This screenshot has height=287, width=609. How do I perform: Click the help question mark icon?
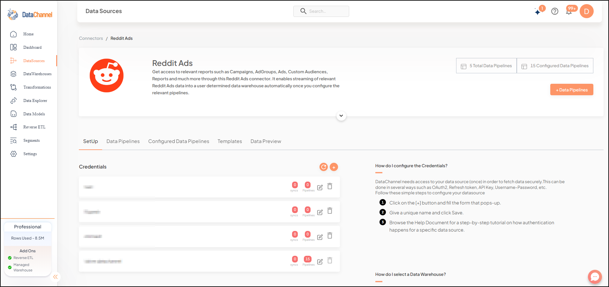point(555,11)
